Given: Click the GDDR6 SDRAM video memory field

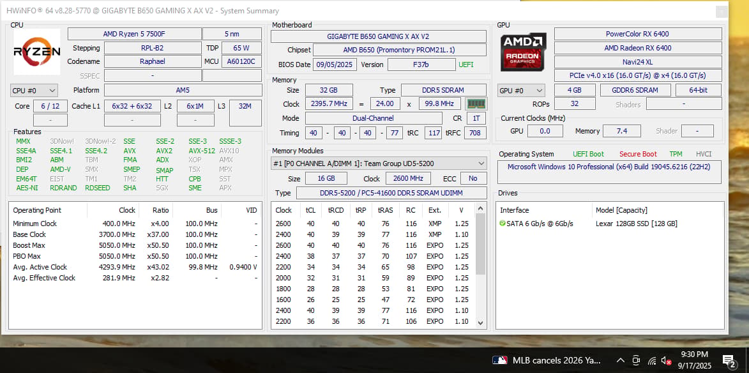Looking at the screenshot, I should [635, 90].
